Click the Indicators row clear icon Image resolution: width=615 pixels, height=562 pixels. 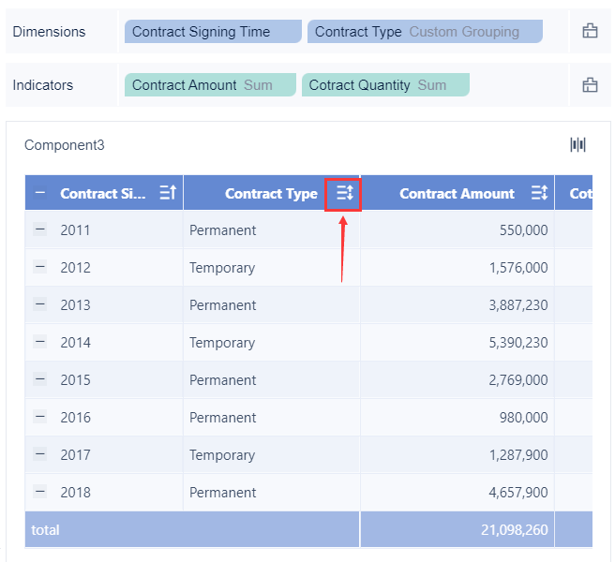(590, 85)
